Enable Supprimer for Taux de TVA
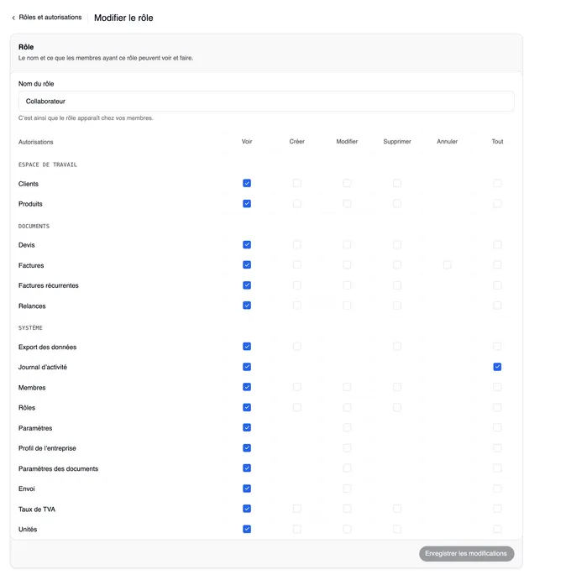The image size is (571, 580). click(x=397, y=509)
